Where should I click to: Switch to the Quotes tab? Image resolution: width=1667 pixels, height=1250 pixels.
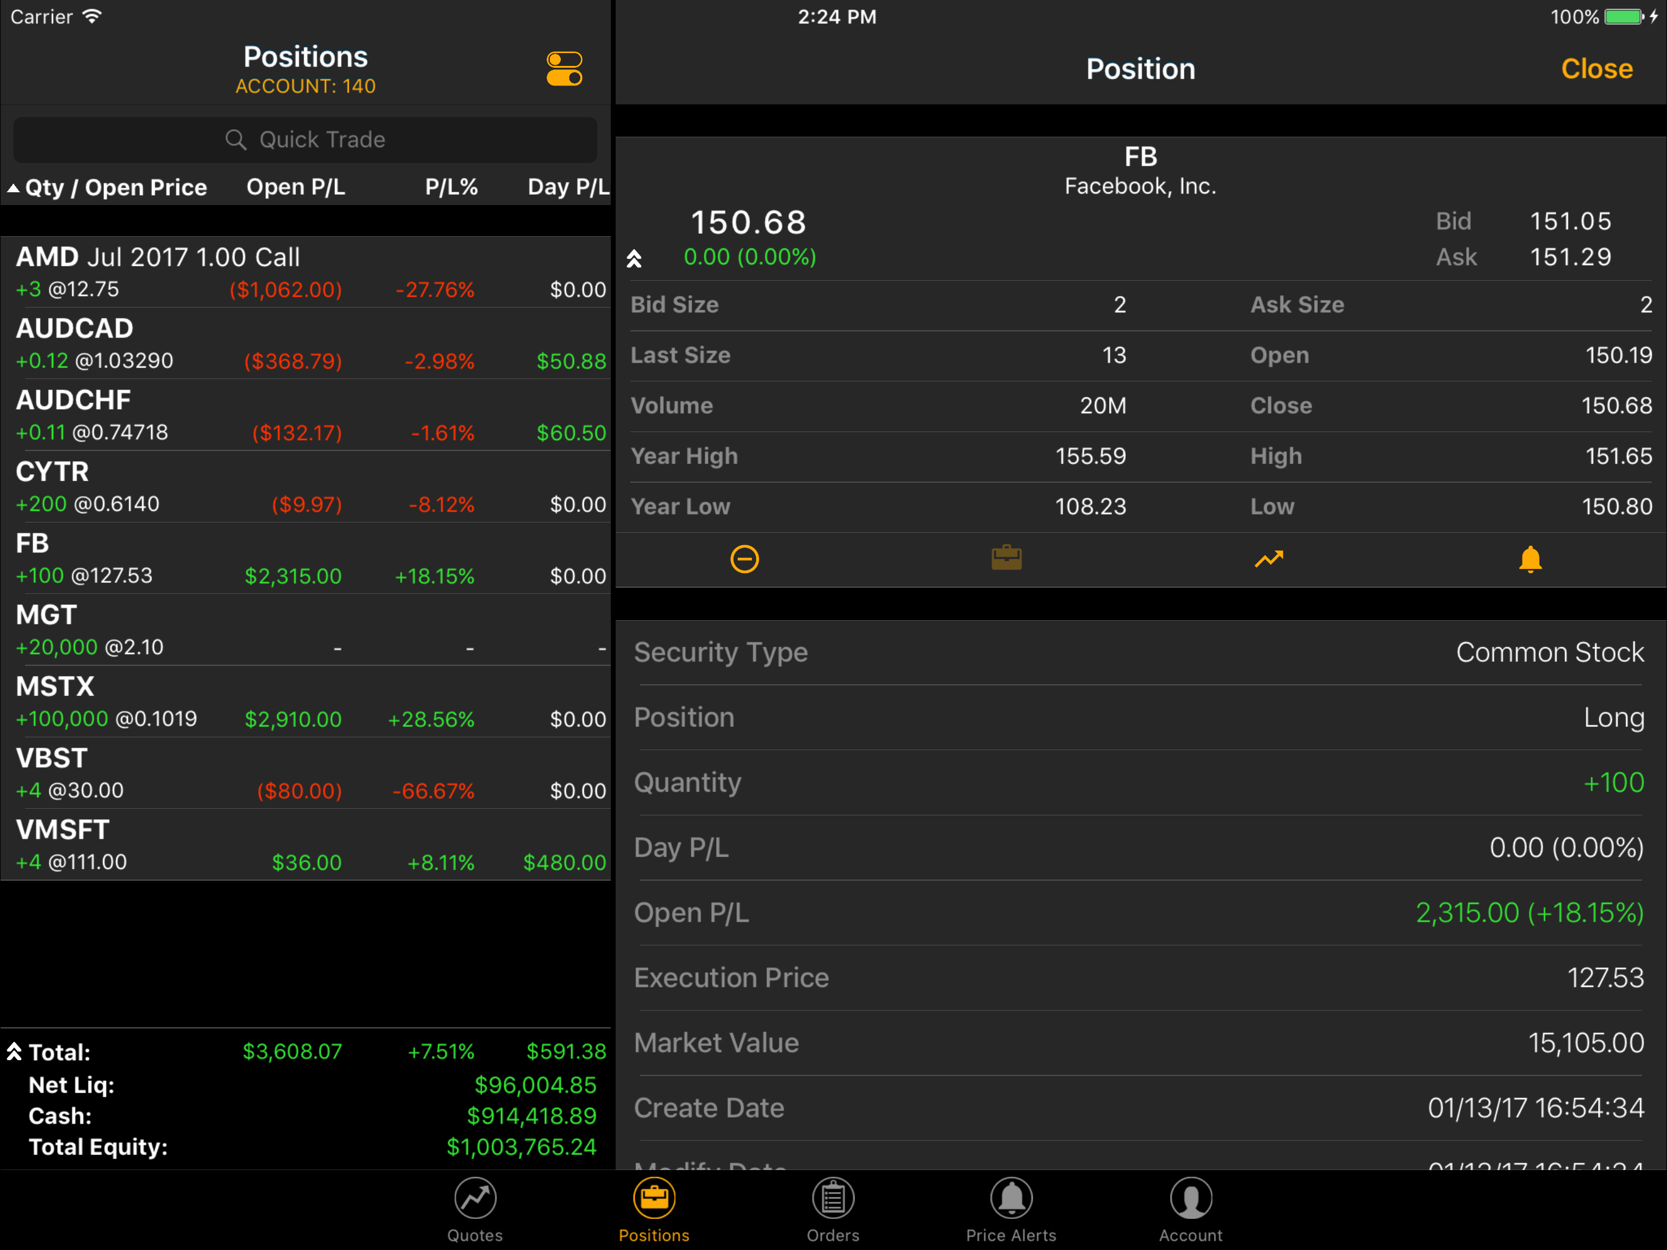click(475, 1210)
